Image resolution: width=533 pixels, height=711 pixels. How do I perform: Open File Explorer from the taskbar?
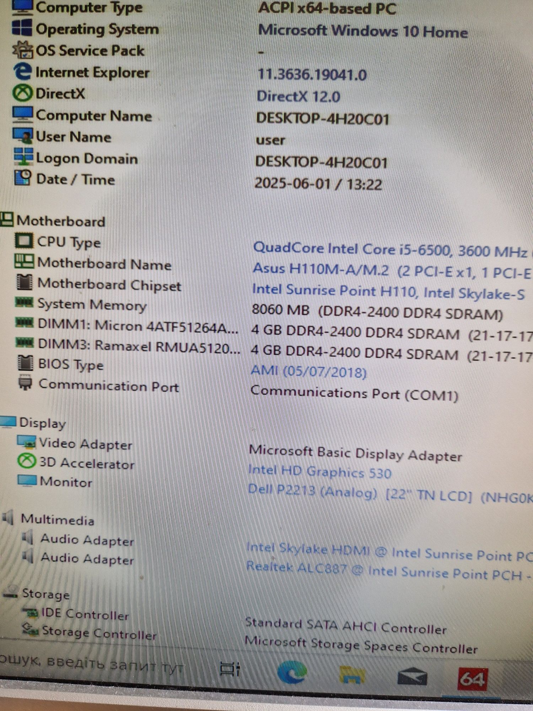click(x=352, y=674)
